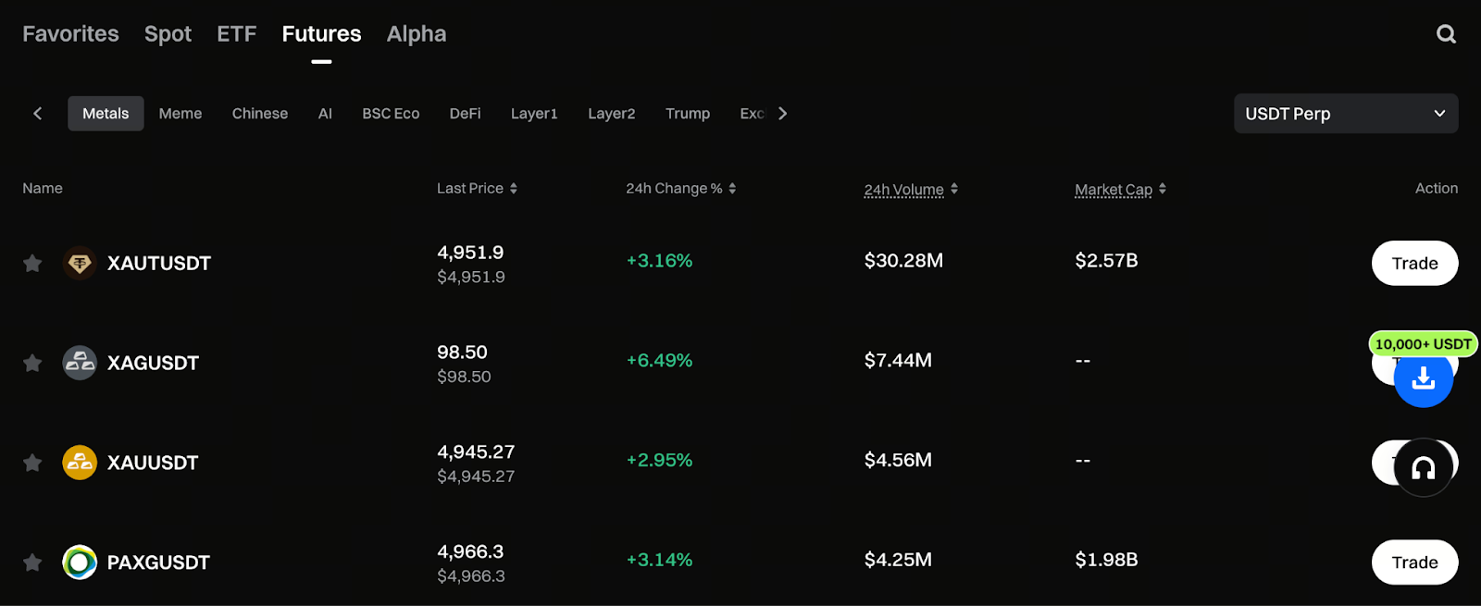
Task: Sort by 24h Change % column
Action: point(680,189)
